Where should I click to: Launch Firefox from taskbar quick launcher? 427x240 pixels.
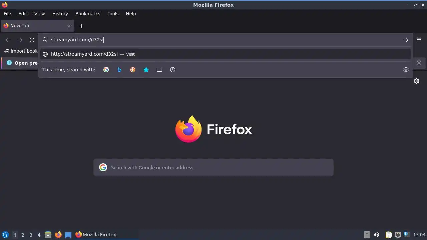pyautogui.click(x=58, y=235)
